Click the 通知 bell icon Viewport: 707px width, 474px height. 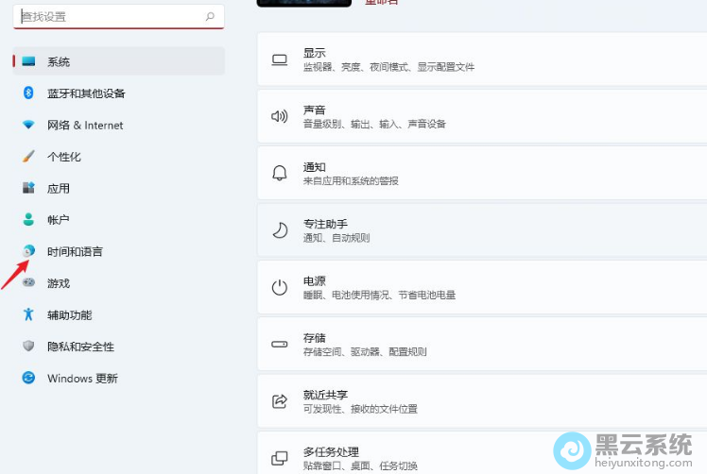280,173
